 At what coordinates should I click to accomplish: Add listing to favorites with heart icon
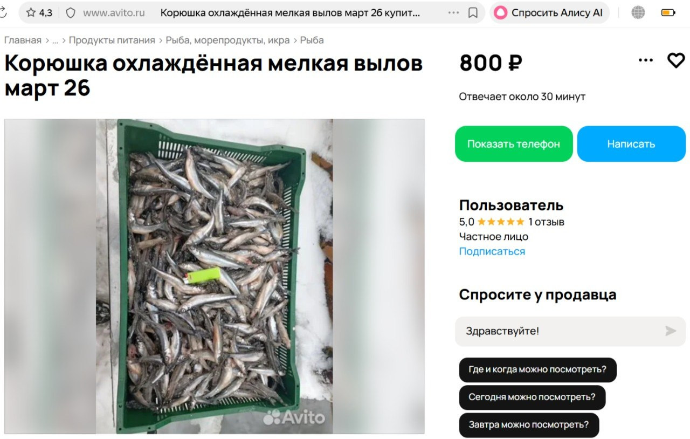tap(676, 60)
